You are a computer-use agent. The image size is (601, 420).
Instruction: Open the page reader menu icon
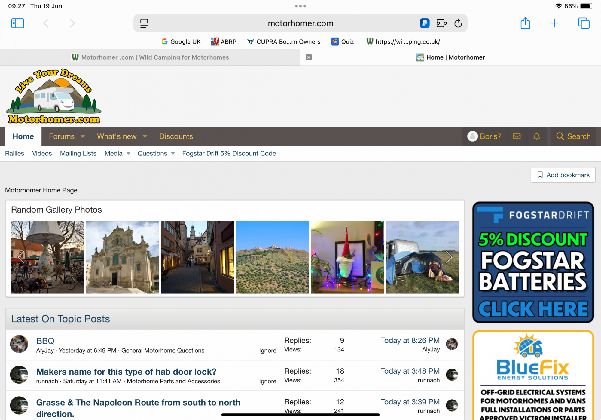[x=144, y=23]
